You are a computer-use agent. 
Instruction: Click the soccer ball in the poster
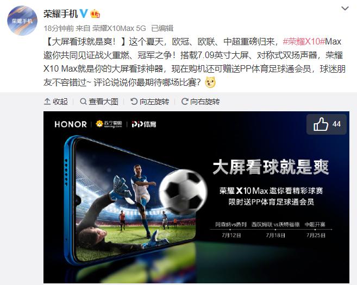tap(183, 192)
